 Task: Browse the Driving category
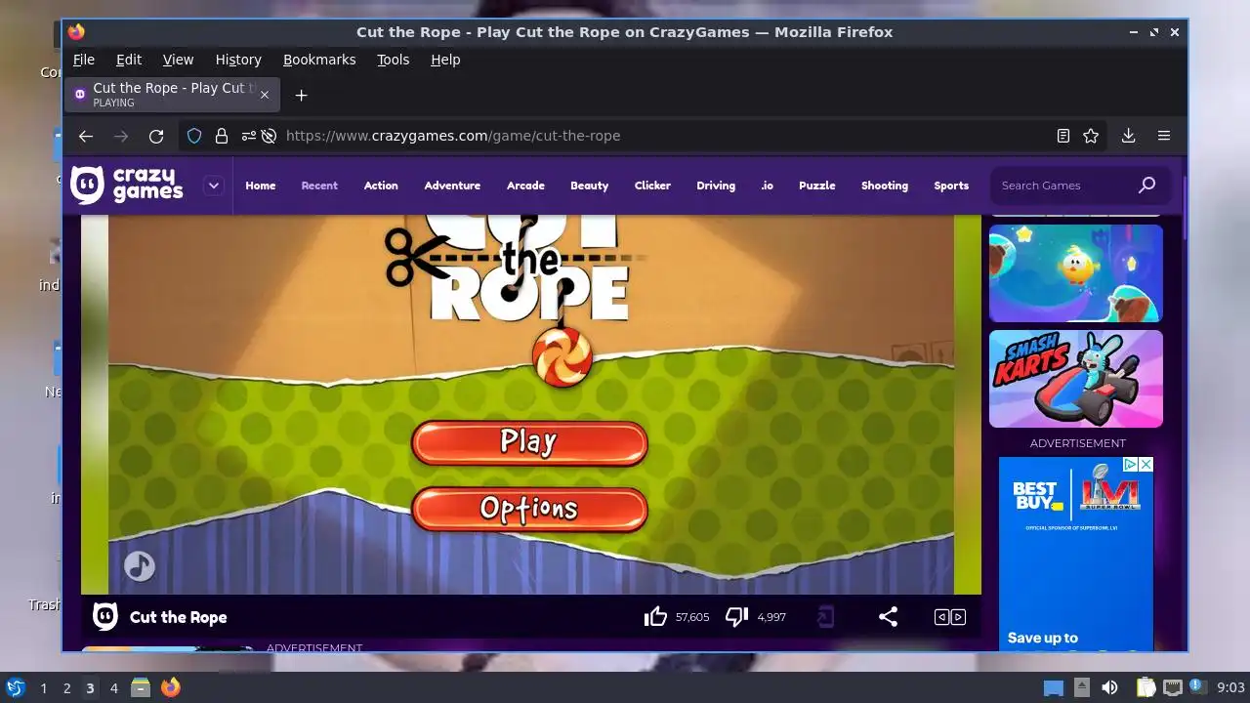coord(716,186)
